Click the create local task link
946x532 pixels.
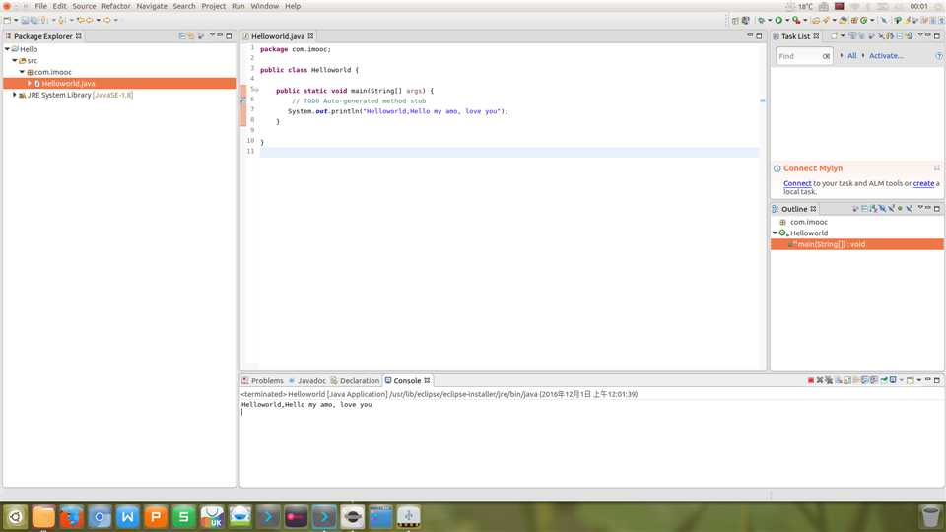point(923,183)
